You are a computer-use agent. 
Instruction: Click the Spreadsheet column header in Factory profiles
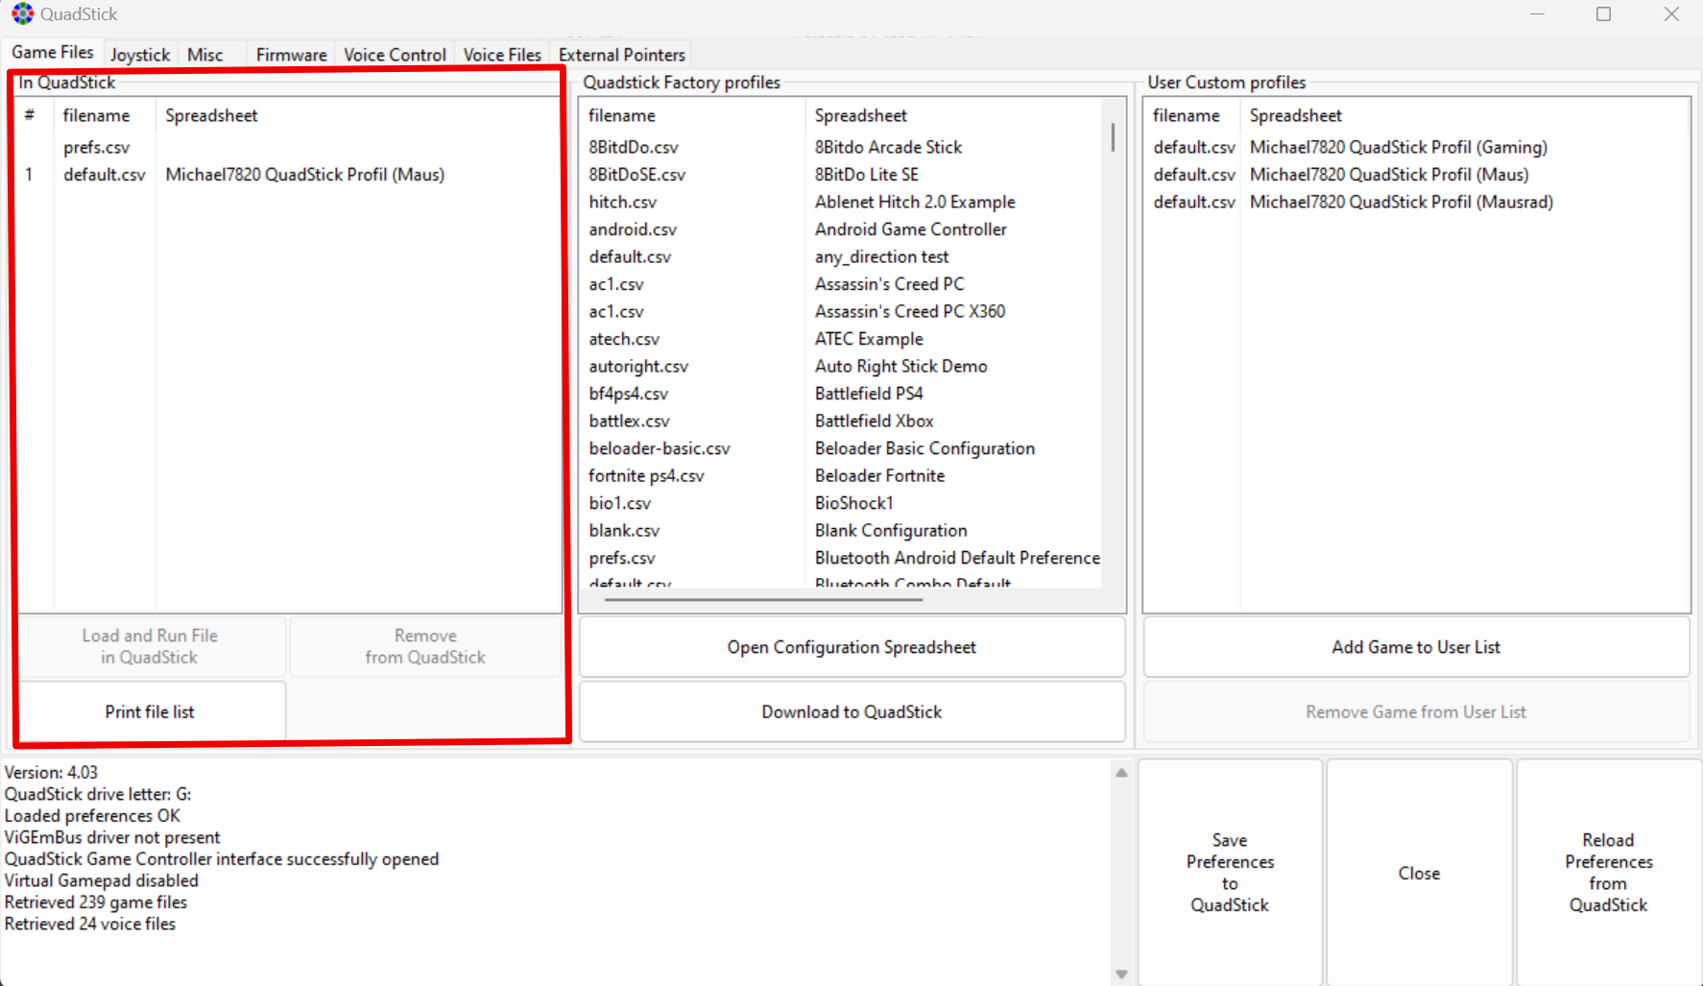tap(860, 115)
